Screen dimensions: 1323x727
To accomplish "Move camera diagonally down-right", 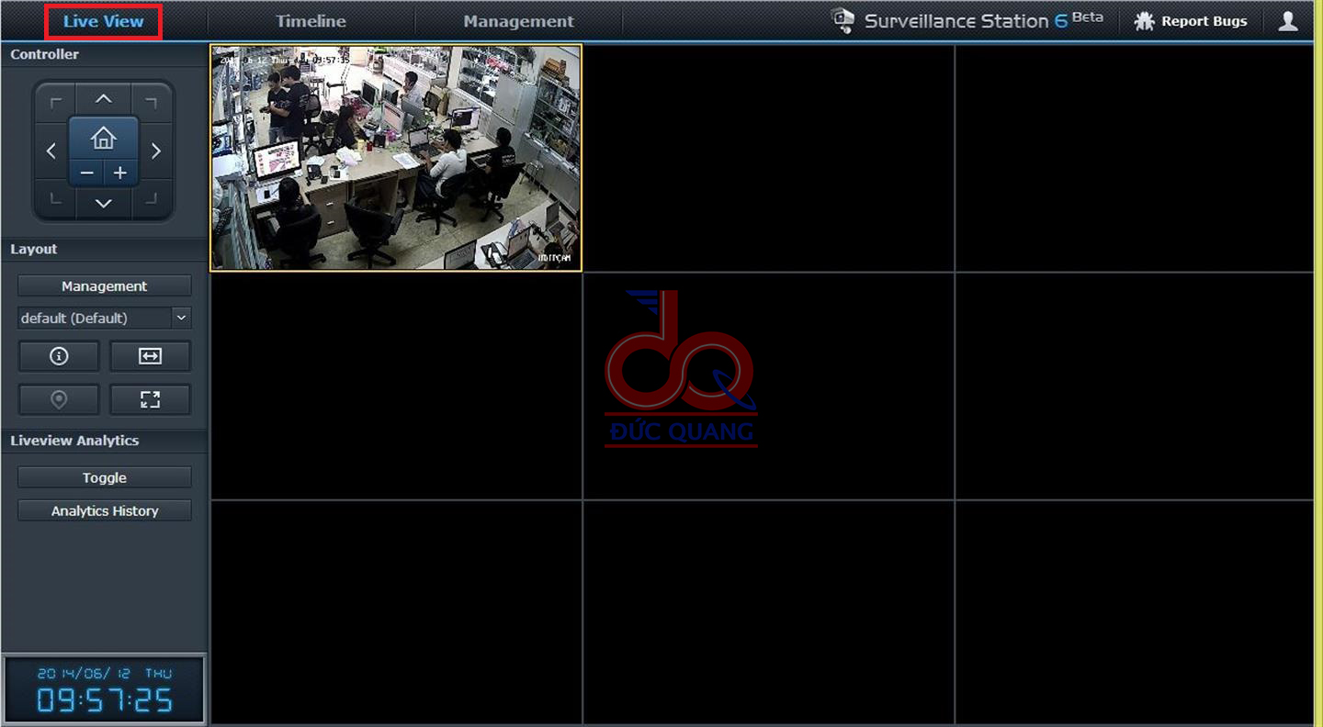I will pyautogui.click(x=151, y=199).
